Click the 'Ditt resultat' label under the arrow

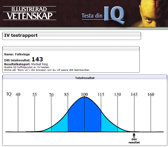[x=134, y=141]
